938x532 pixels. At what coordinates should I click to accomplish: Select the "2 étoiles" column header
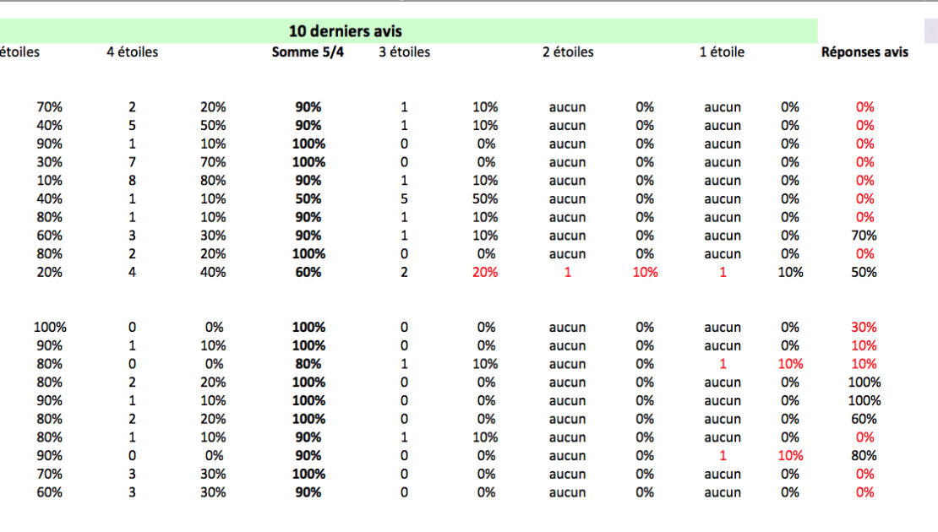pyautogui.click(x=568, y=52)
